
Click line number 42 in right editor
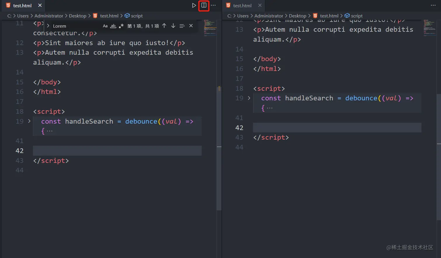tap(239, 128)
